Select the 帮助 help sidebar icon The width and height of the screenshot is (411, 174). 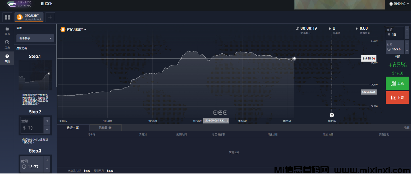point(7,58)
